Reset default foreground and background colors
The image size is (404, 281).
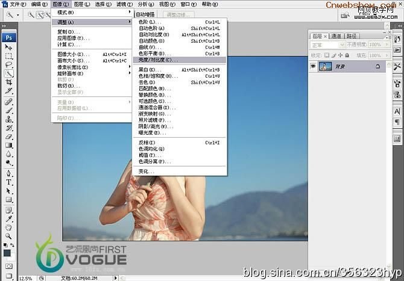[5, 245]
